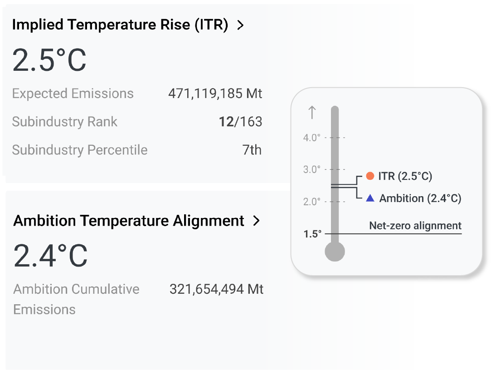Click the 2.0° scale tick label
The width and height of the screenshot is (491, 381).
[312, 202]
